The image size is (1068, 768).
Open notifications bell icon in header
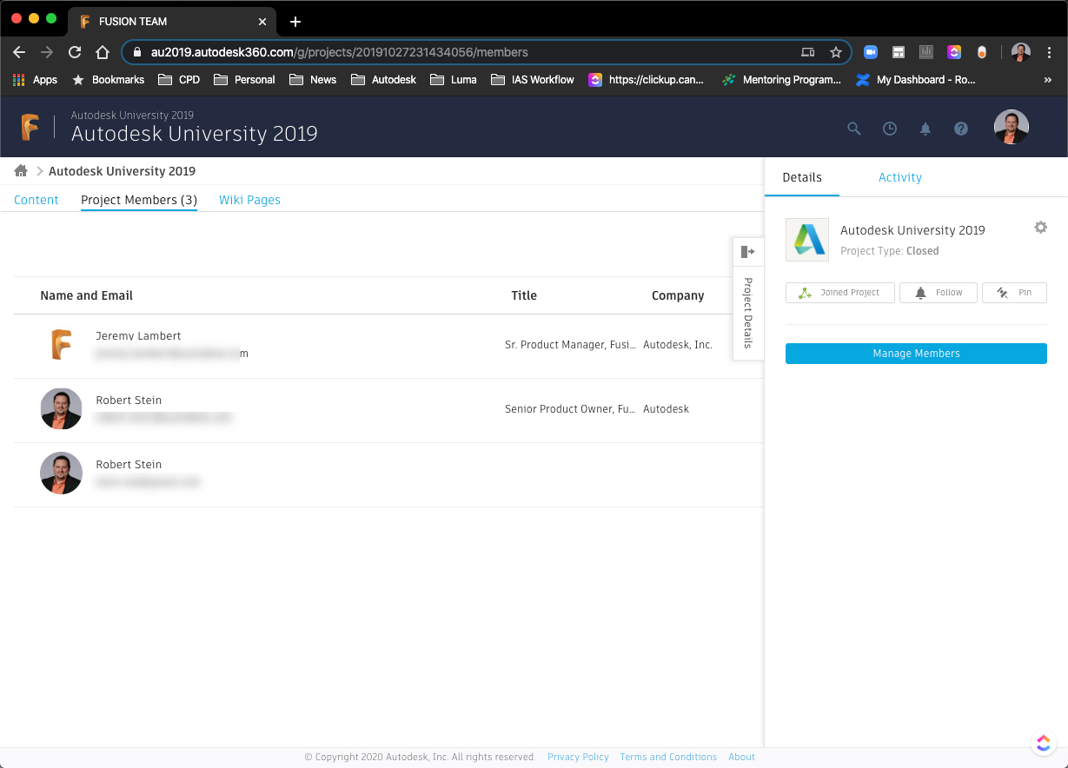[925, 129]
